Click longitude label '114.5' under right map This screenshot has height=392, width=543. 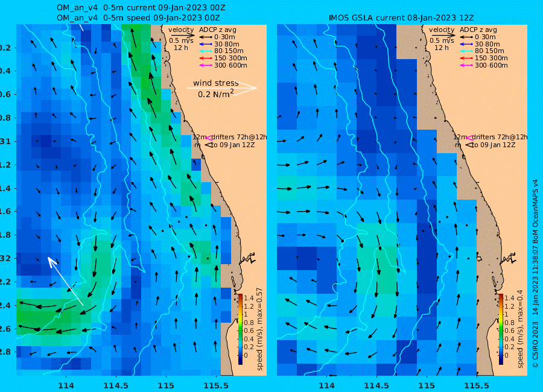point(376,385)
